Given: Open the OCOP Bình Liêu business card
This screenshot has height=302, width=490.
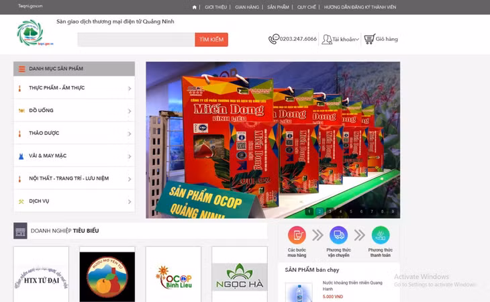Looking at the screenshot, I should (x=173, y=274).
